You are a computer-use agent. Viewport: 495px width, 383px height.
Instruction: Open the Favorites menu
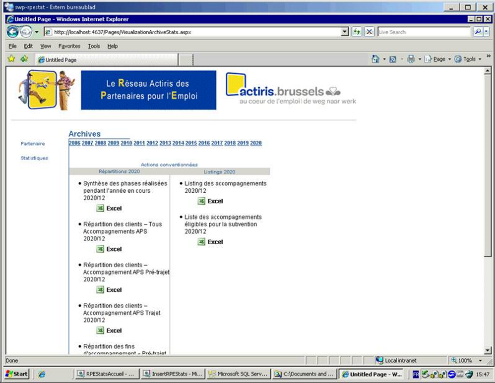pos(69,46)
